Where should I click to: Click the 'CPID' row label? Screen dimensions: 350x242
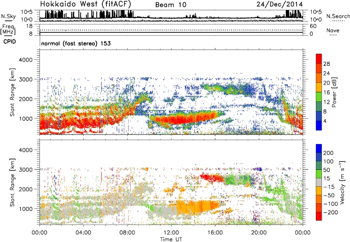(10, 41)
